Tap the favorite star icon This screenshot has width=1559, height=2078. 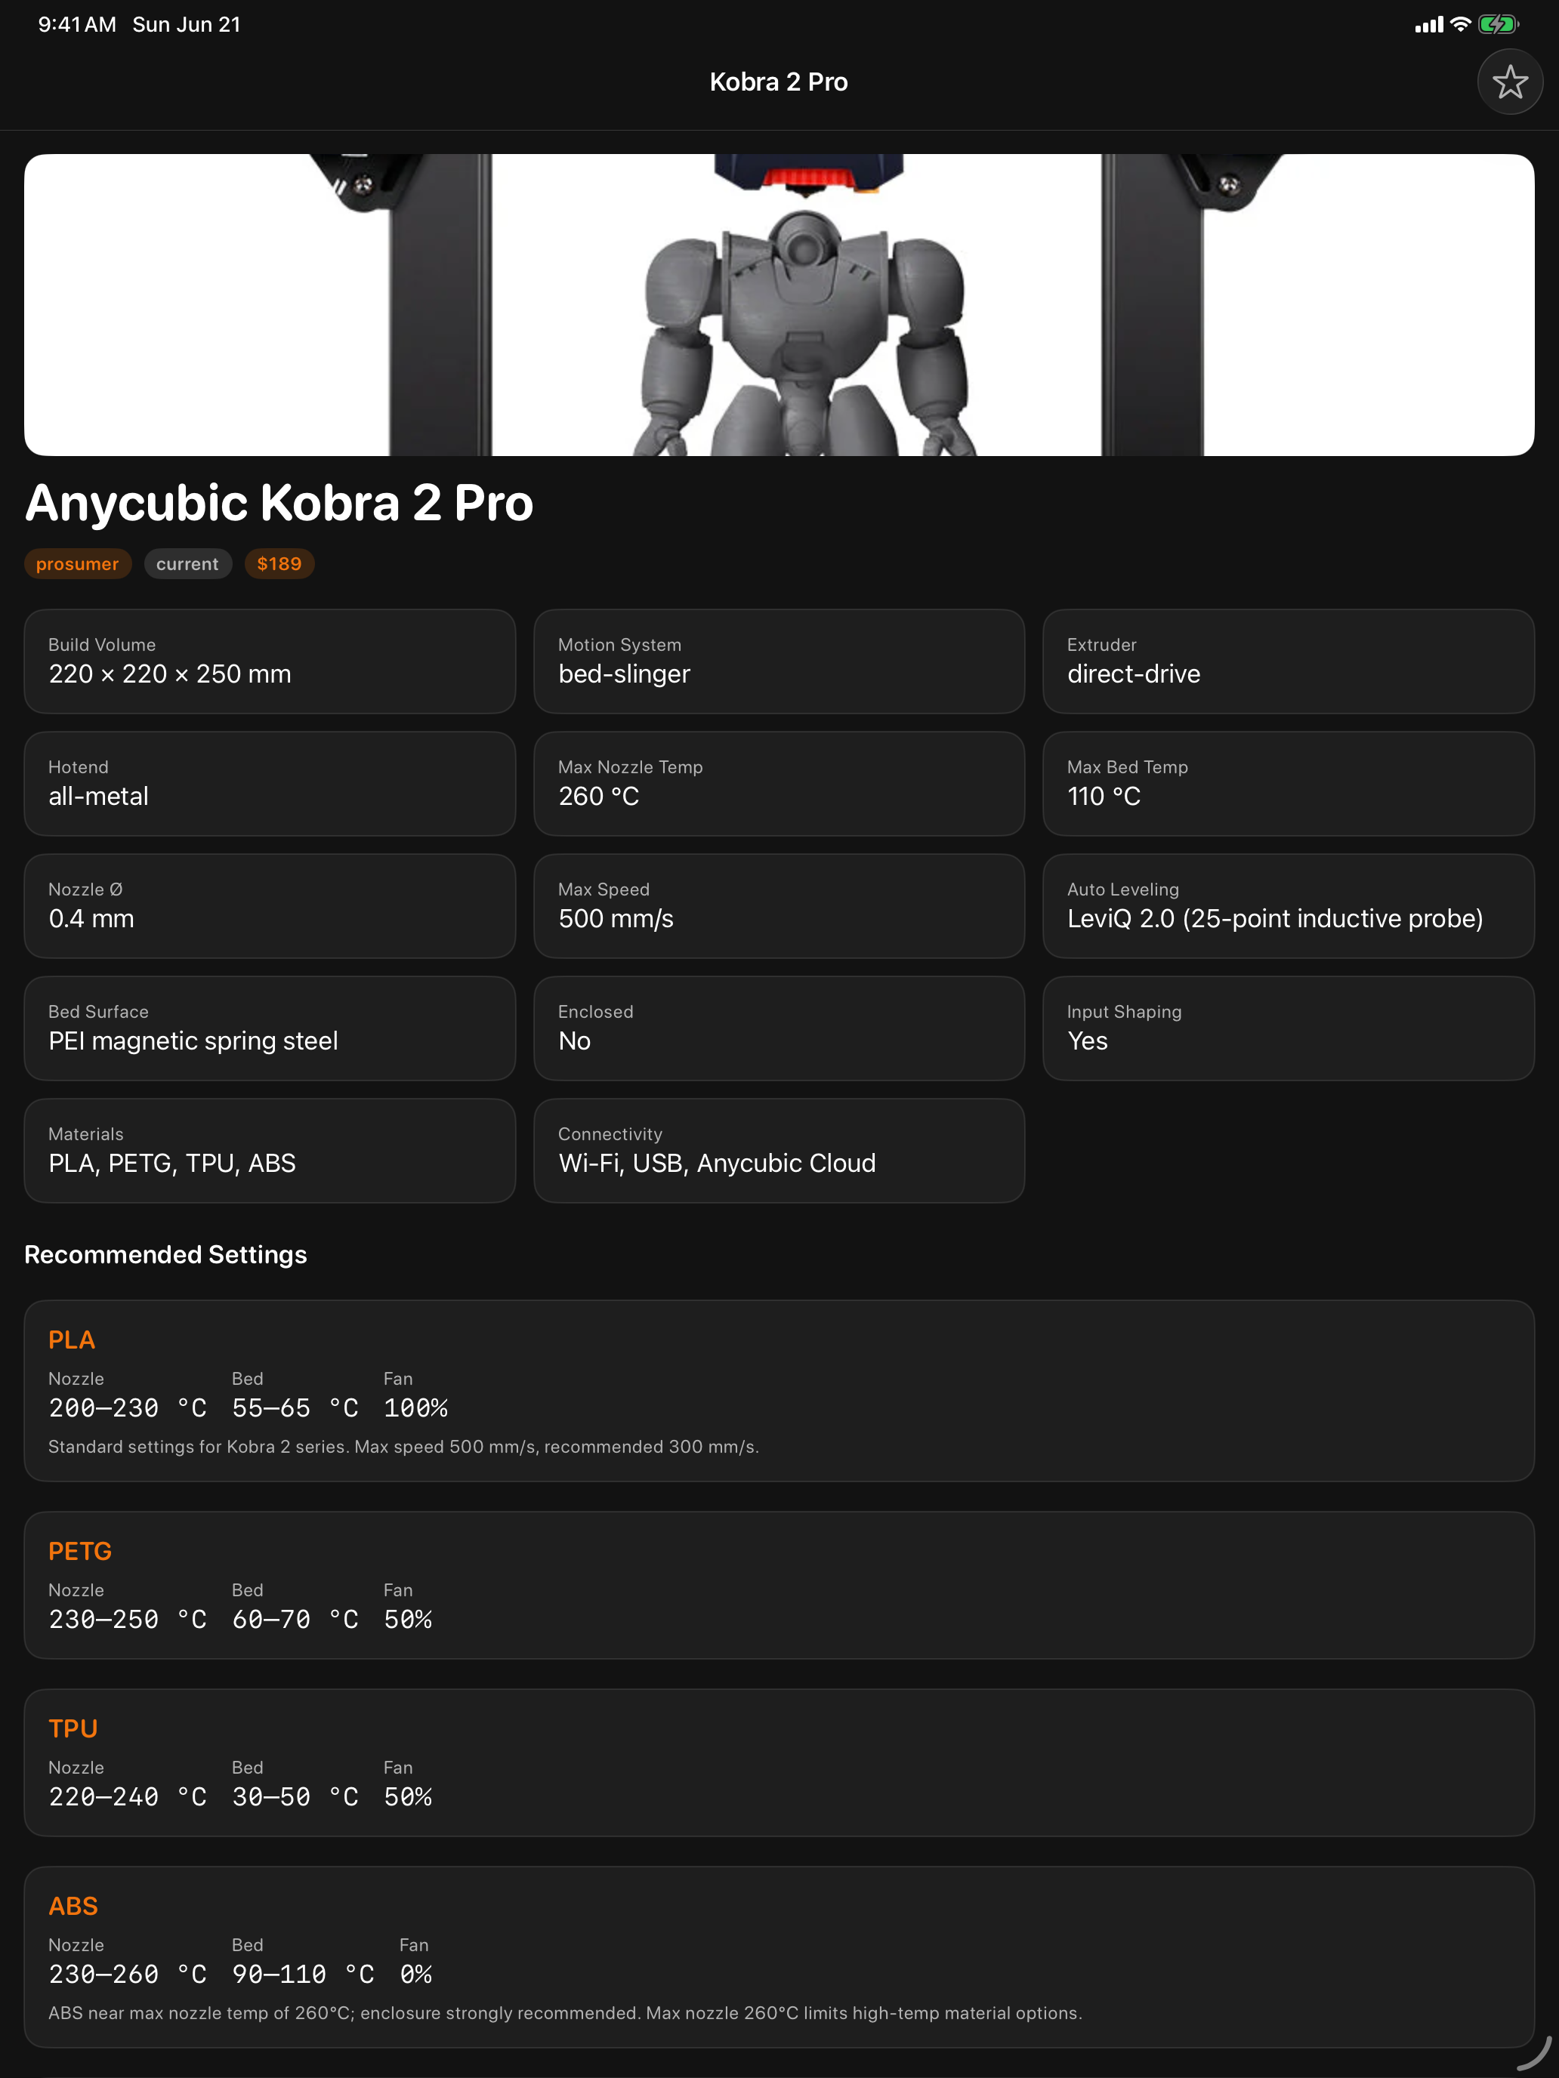pos(1509,82)
